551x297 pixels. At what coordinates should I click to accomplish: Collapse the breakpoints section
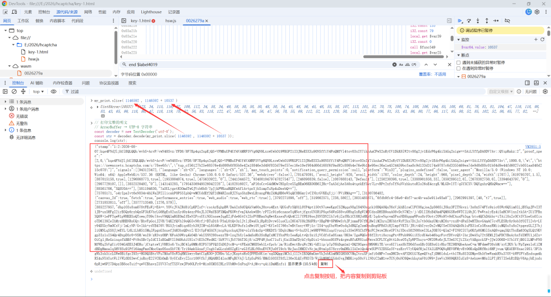click(459, 55)
